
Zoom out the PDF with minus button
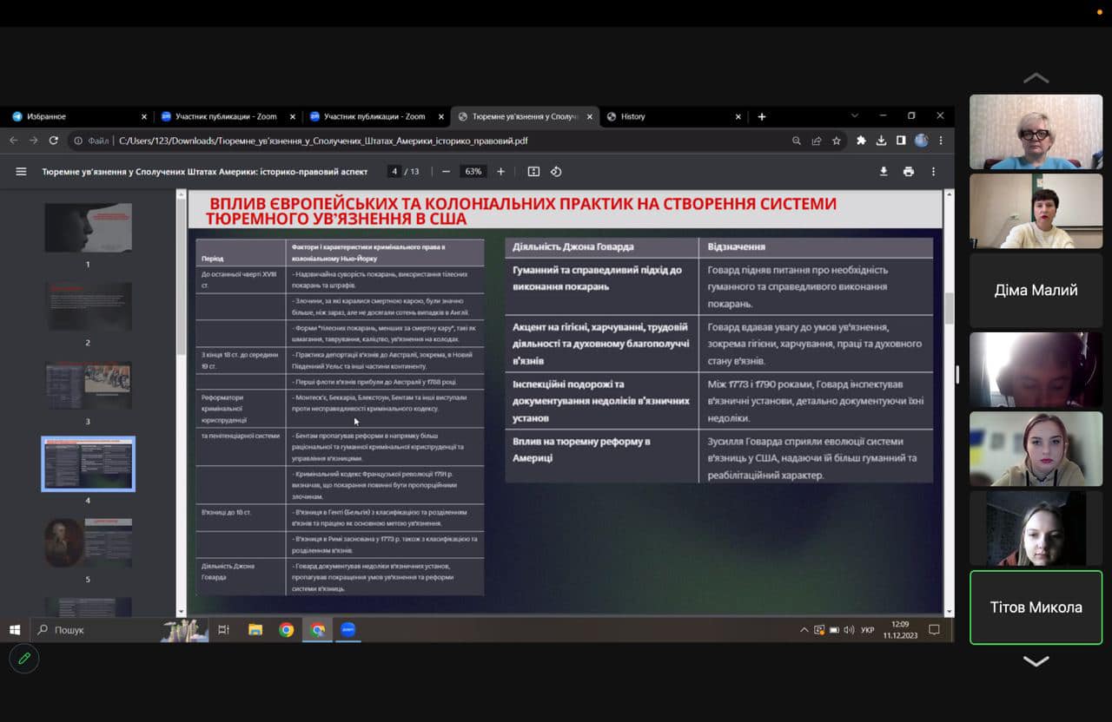[x=446, y=172]
